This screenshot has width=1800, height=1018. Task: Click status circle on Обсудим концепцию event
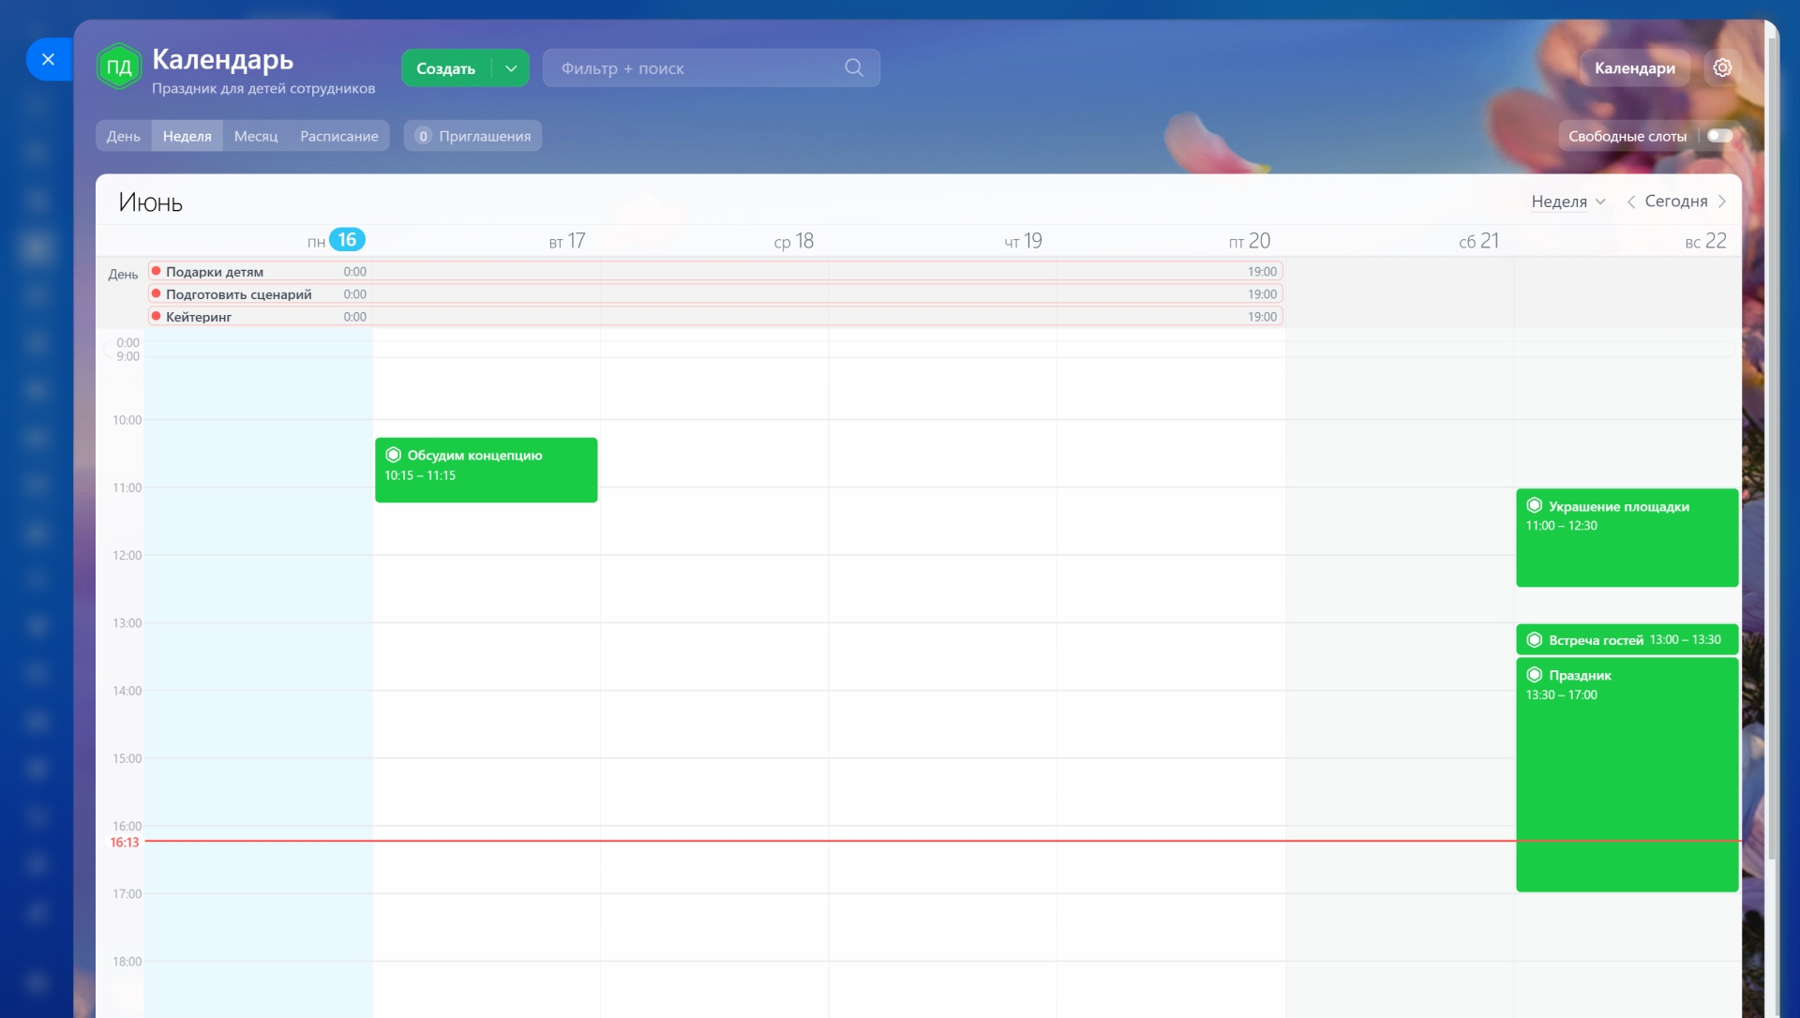click(394, 456)
